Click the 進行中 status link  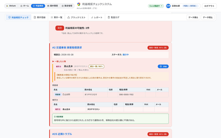pyautogui.click(x=126, y=55)
